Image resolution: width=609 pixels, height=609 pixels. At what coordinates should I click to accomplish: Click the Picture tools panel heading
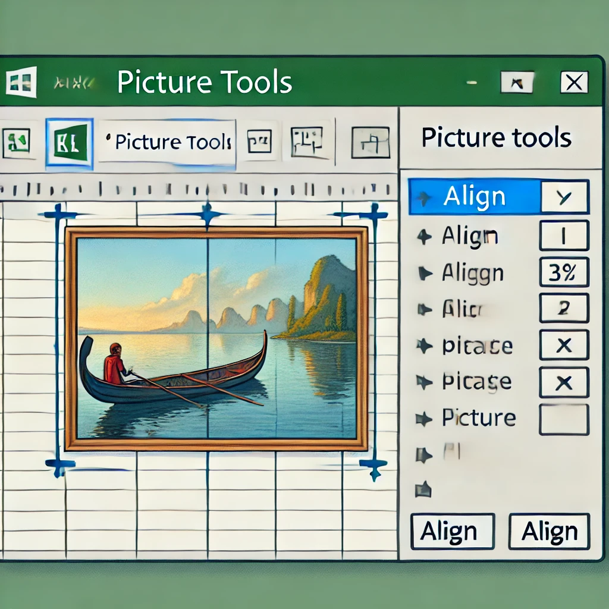497,137
